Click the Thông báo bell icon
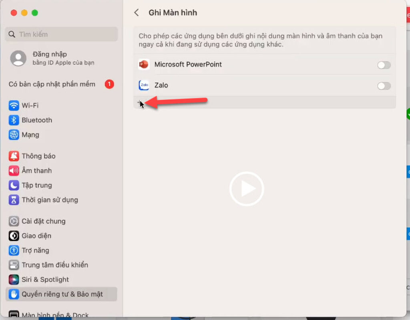This screenshot has width=410, height=320. click(x=14, y=156)
